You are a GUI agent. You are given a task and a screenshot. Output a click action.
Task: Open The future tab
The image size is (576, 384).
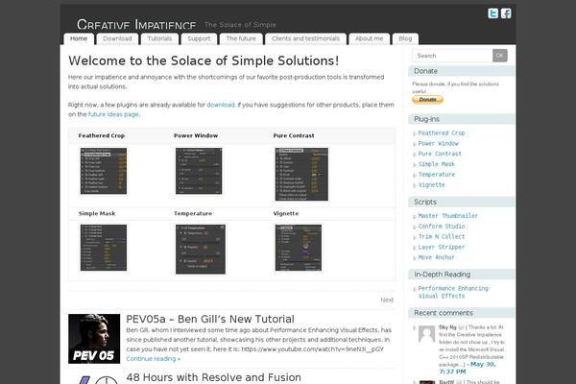(241, 38)
